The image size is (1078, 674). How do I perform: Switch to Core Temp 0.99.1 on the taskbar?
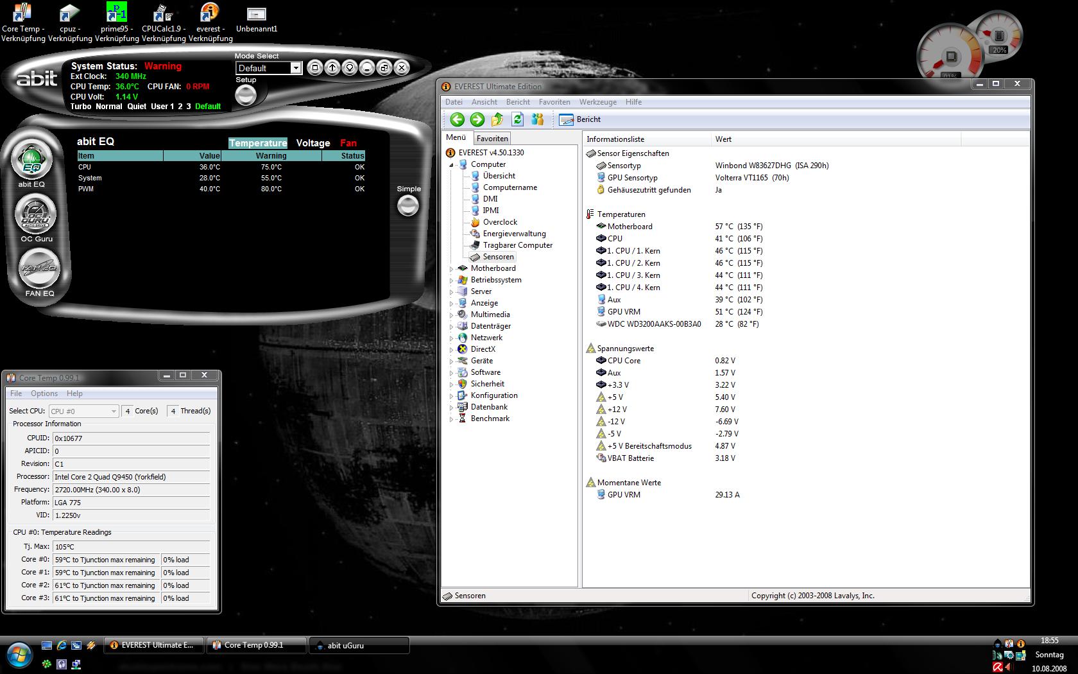(257, 645)
